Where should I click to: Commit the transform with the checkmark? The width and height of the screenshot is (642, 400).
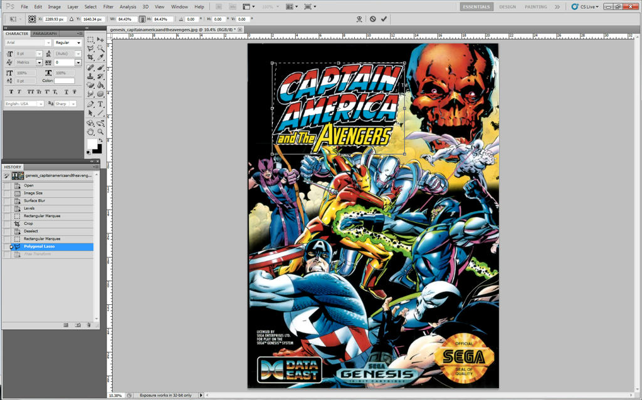(x=384, y=19)
